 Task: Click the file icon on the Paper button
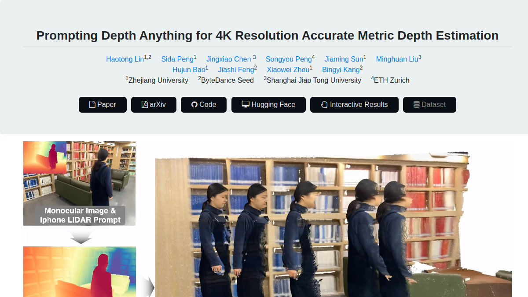pos(92,105)
